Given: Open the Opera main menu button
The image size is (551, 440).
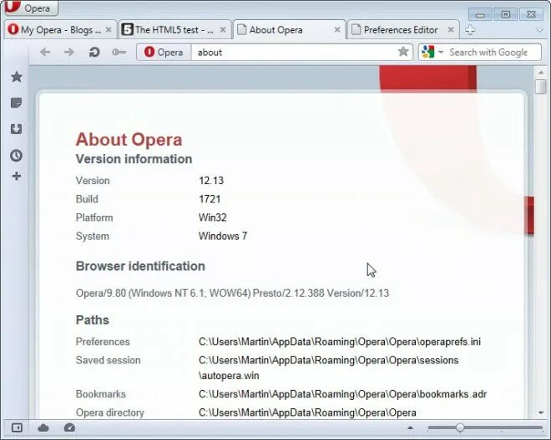Looking at the screenshot, I should pyautogui.click(x=31, y=7).
